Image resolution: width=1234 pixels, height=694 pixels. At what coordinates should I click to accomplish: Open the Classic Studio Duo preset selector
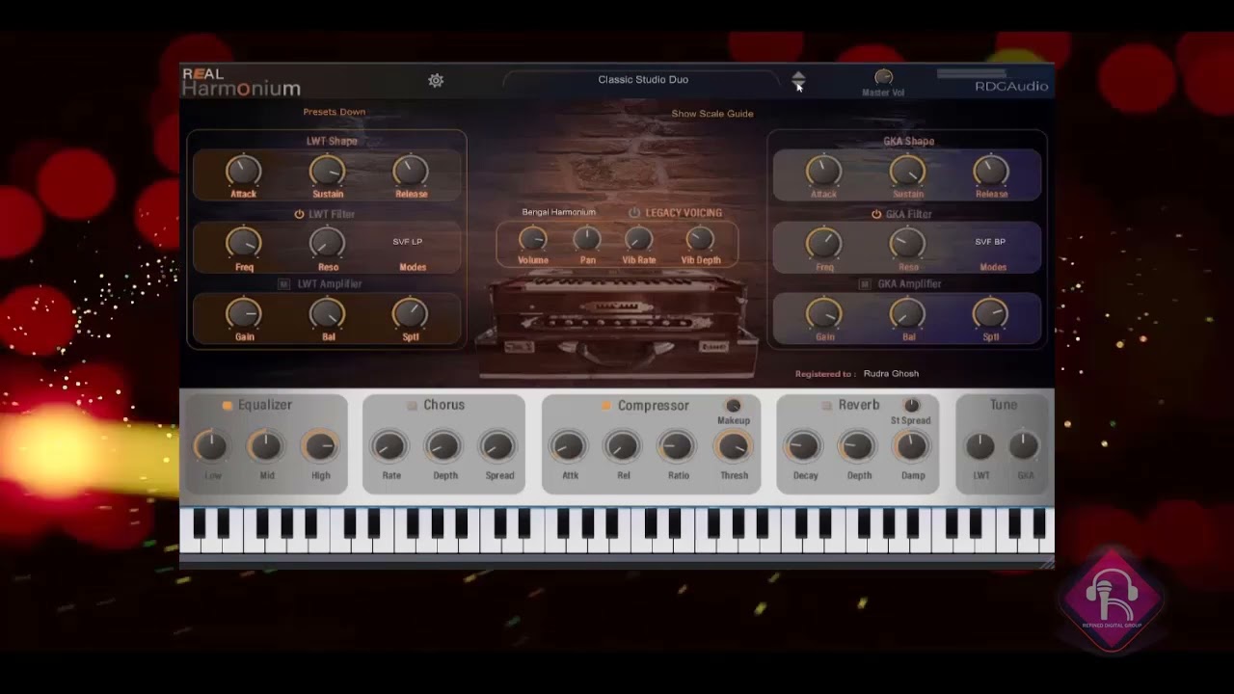(x=643, y=80)
